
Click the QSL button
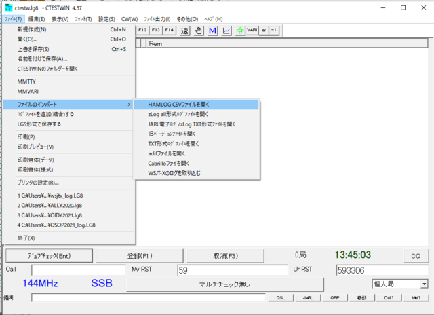click(281, 298)
